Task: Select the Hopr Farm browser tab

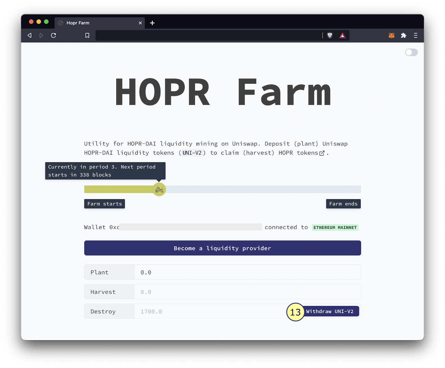Action: click(x=100, y=23)
